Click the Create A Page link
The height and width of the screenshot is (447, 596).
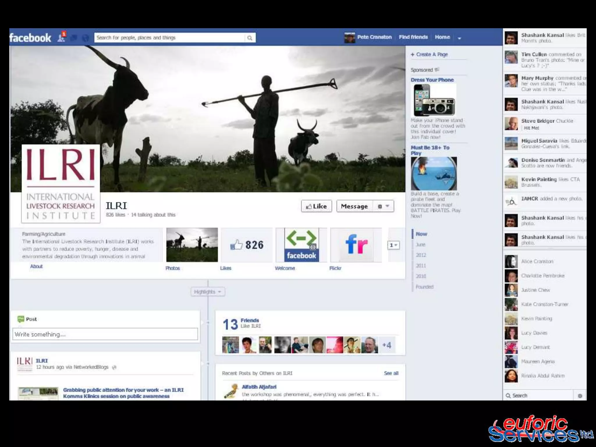coord(432,54)
